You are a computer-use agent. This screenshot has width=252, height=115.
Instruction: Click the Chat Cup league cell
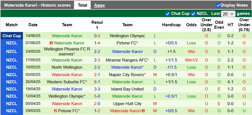[x=12, y=36]
